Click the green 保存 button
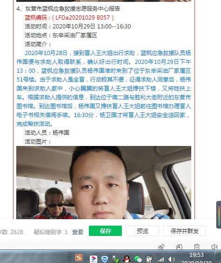The image size is (221, 263). [105, 231]
